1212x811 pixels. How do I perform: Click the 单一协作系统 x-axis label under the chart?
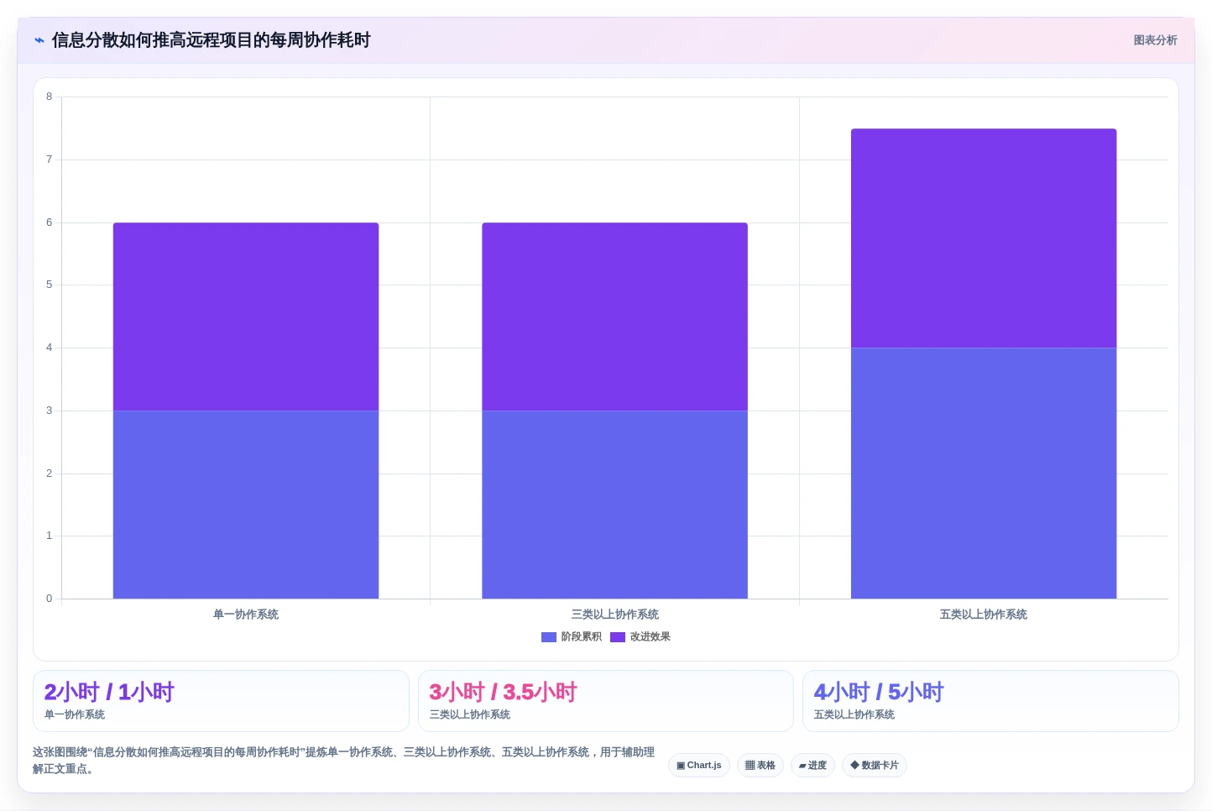click(246, 615)
